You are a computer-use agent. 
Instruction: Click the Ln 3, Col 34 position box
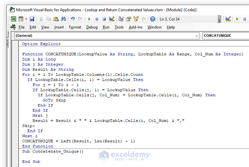187,19
